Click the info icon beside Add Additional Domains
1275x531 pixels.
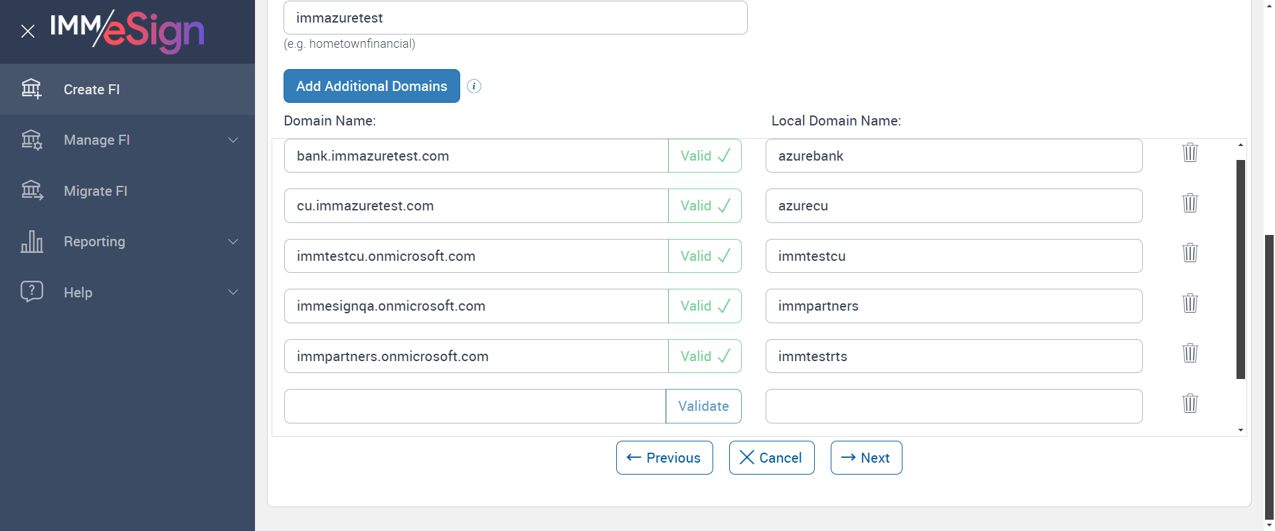pyautogui.click(x=473, y=86)
